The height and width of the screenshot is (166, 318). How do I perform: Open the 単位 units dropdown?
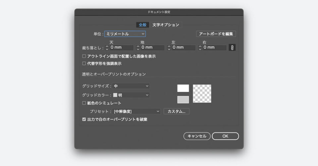tap(125, 34)
